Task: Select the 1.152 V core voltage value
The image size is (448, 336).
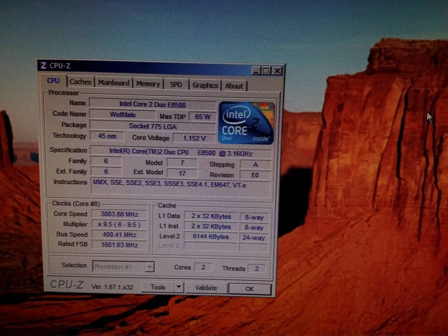Action: point(194,138)
